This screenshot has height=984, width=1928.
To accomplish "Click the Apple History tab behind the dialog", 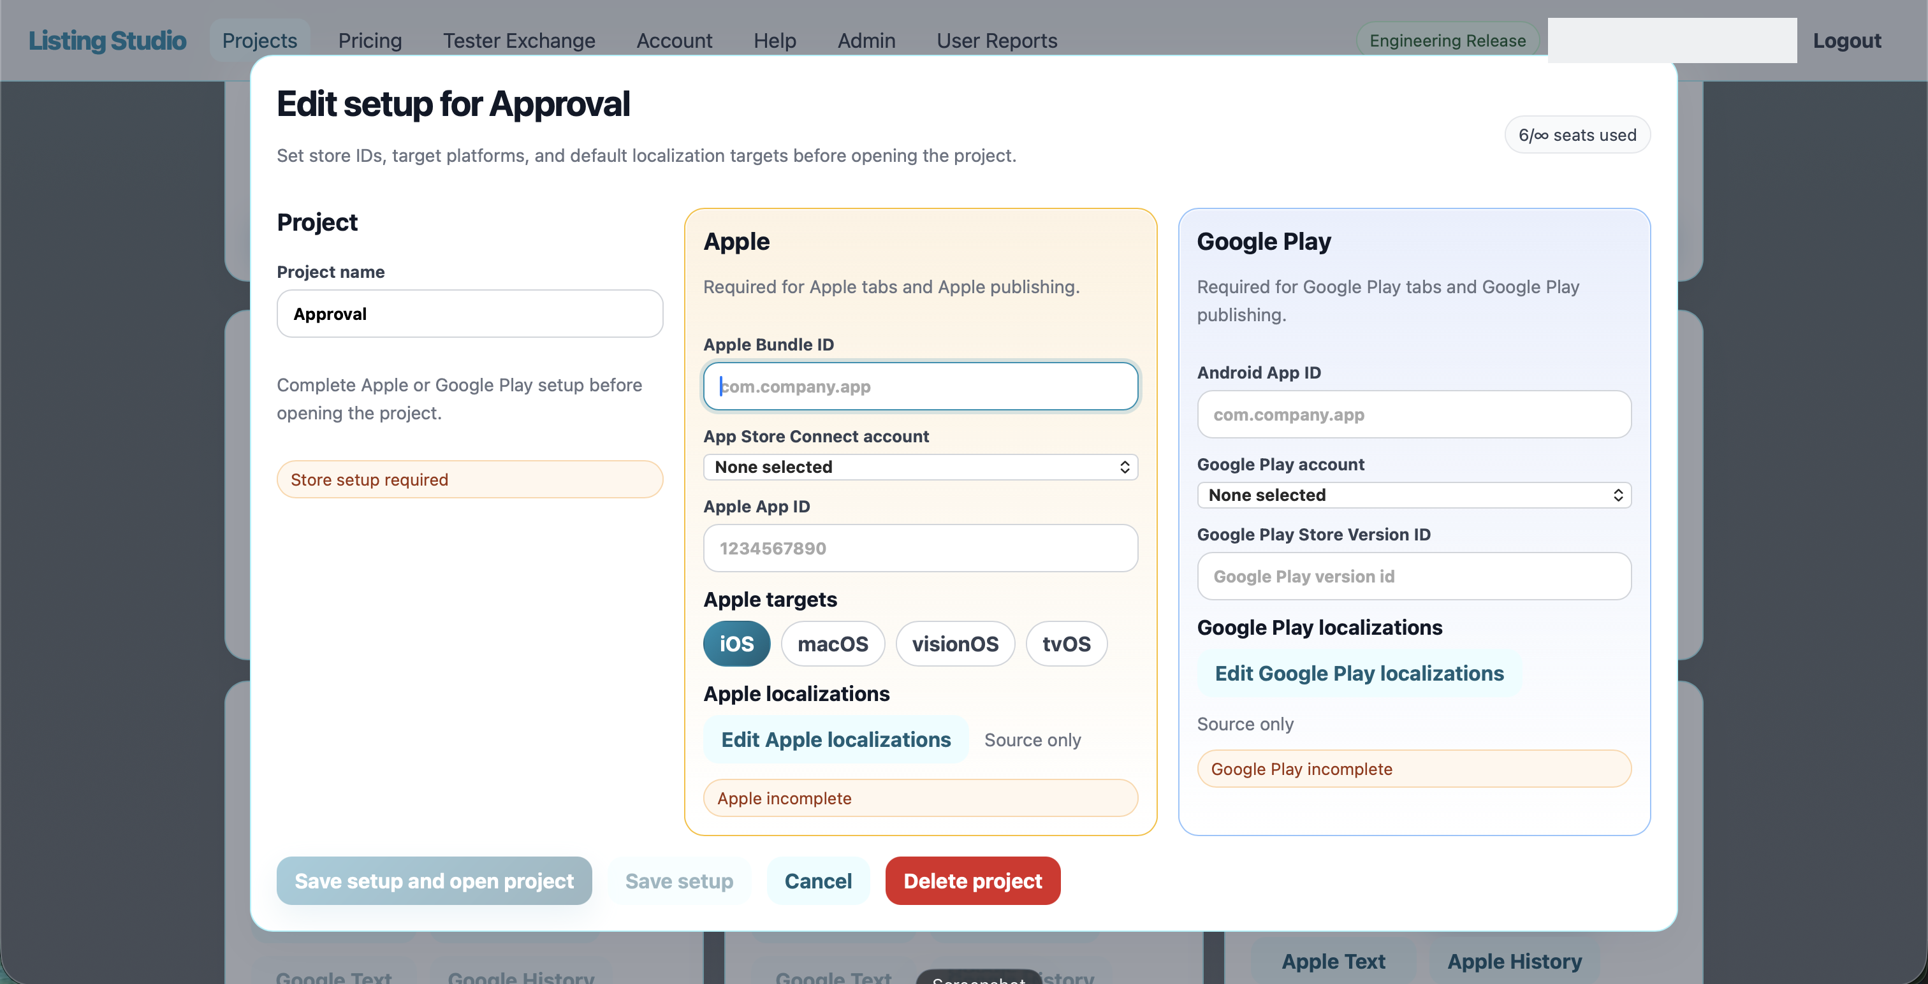I will 1514,961.
